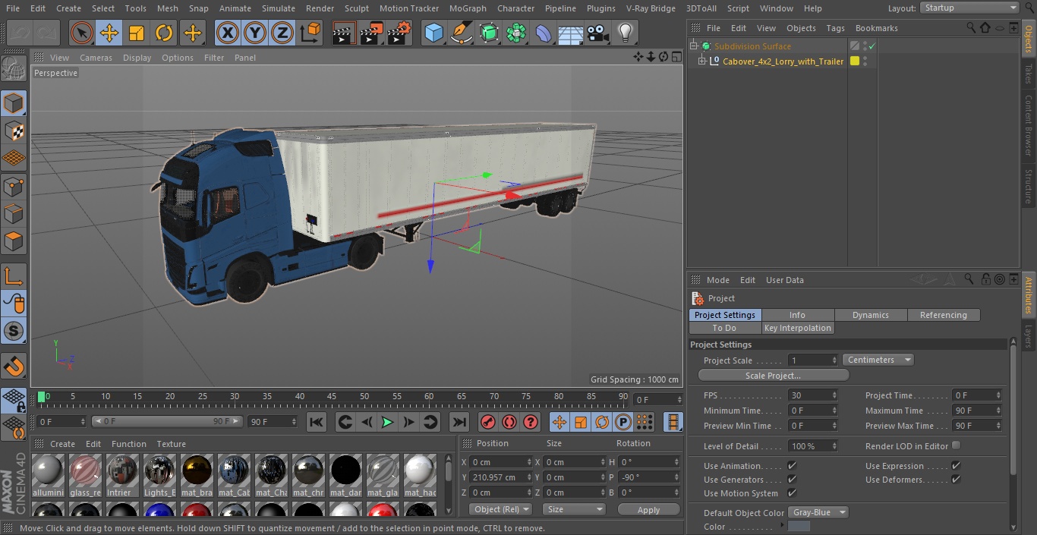Image resolution: width=1037 pixels, height=535 pixels.
Task: Collapse Subdivision Surface tree item
Action: tap(693, 46)
